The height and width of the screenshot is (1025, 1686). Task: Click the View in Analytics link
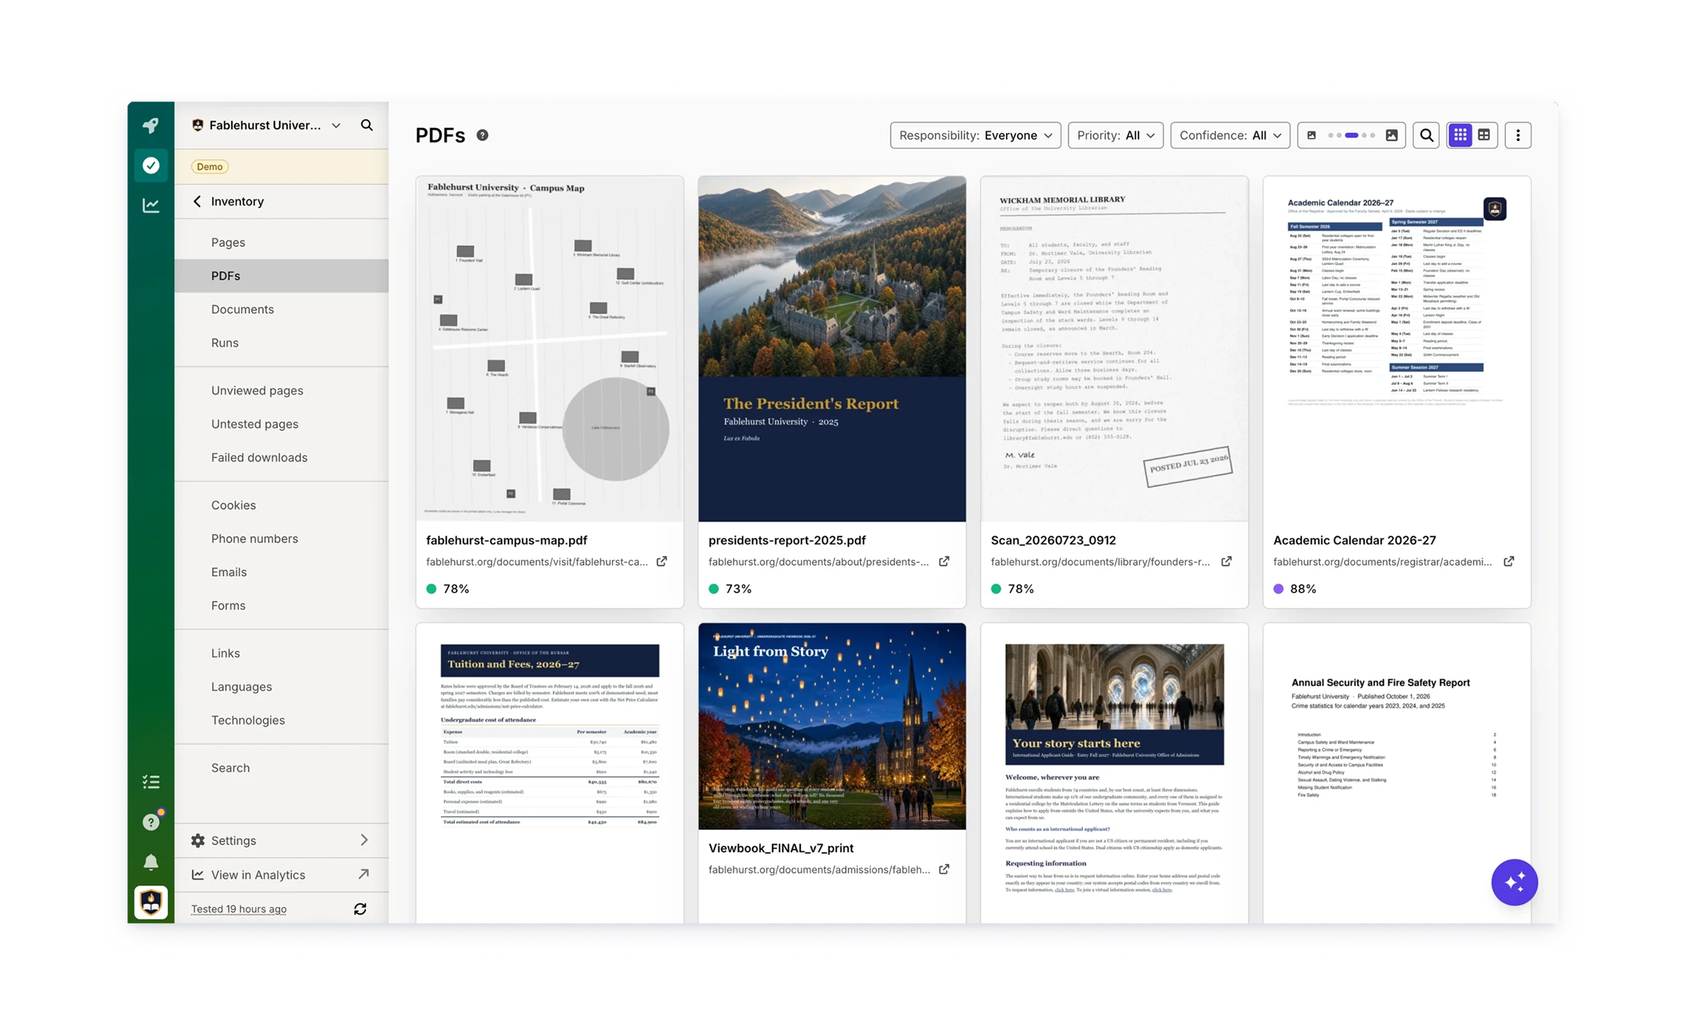282,875
